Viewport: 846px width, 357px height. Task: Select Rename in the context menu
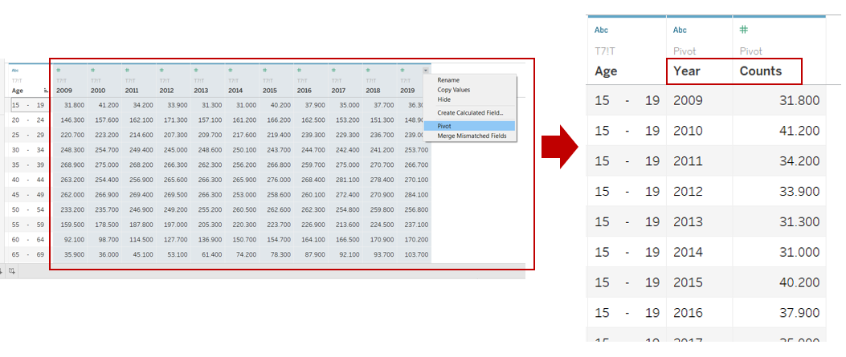[448, 80]
